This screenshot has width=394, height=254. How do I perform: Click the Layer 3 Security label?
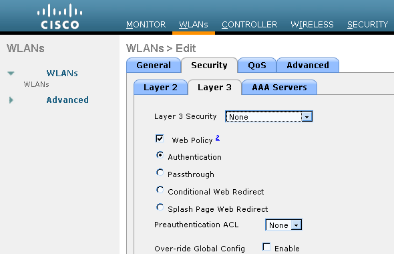pyautogui.click(x=185, y=116)
